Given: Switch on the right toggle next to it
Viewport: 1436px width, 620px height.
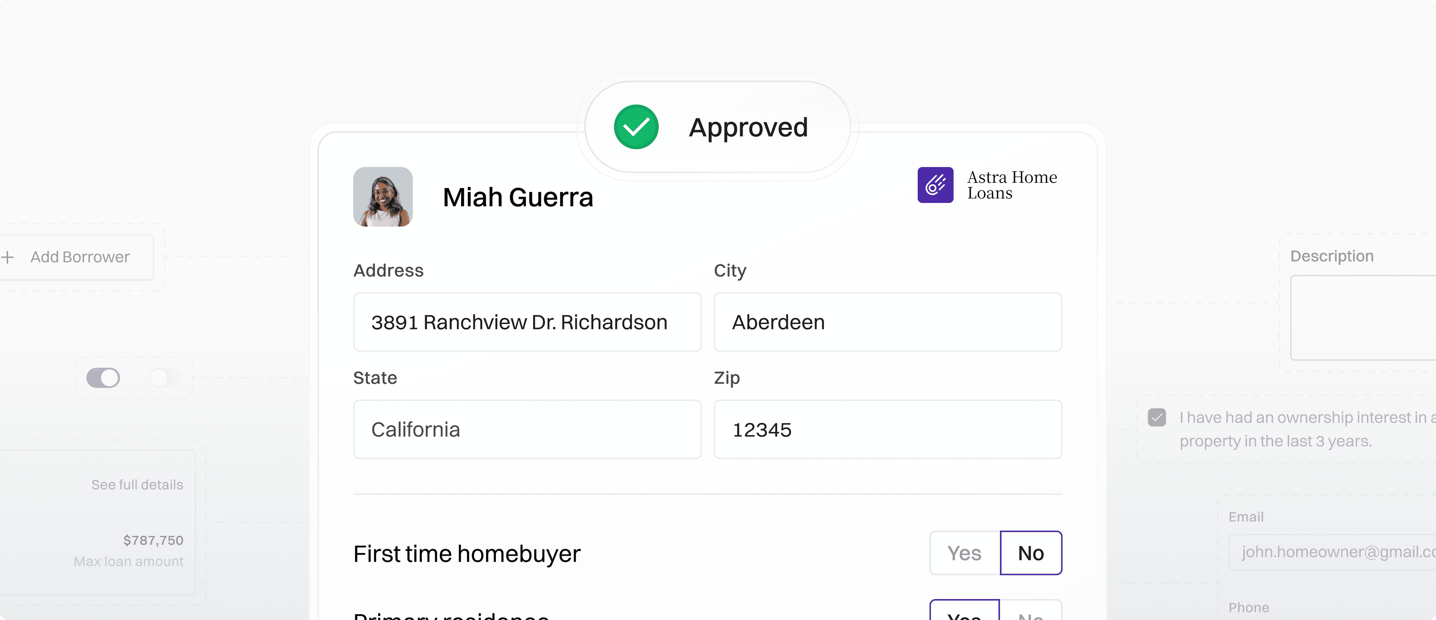Looking at the screenshot, I should pyautogui.click(x=165, y=378).
